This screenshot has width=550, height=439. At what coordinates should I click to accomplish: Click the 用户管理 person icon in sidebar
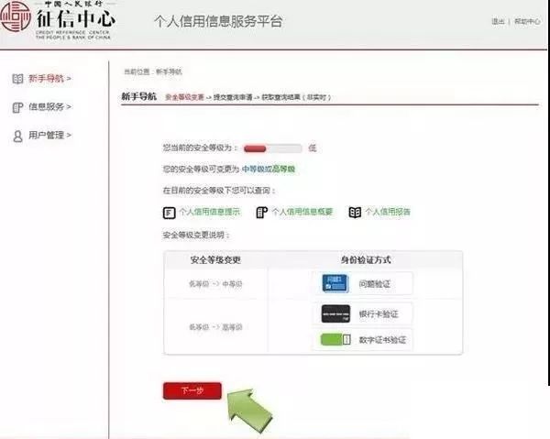pyautogui.click(x=16, y=136)
